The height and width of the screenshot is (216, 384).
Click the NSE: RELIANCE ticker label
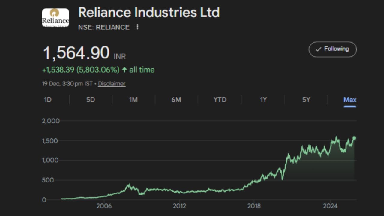104,27
